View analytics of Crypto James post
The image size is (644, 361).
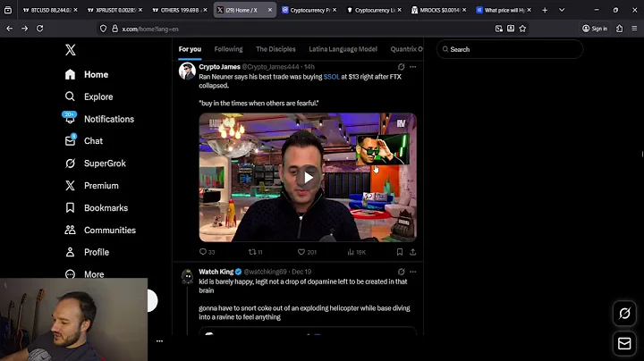point(357,252)
